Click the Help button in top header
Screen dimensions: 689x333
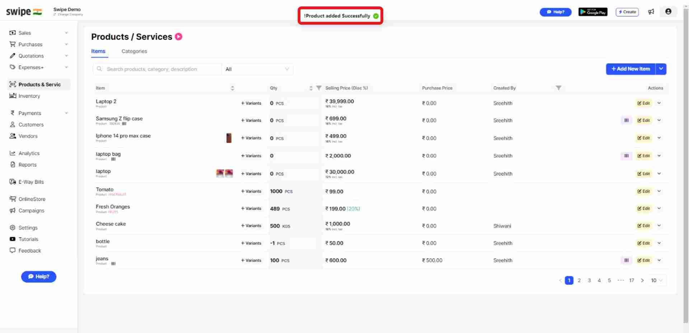point(556,12)
